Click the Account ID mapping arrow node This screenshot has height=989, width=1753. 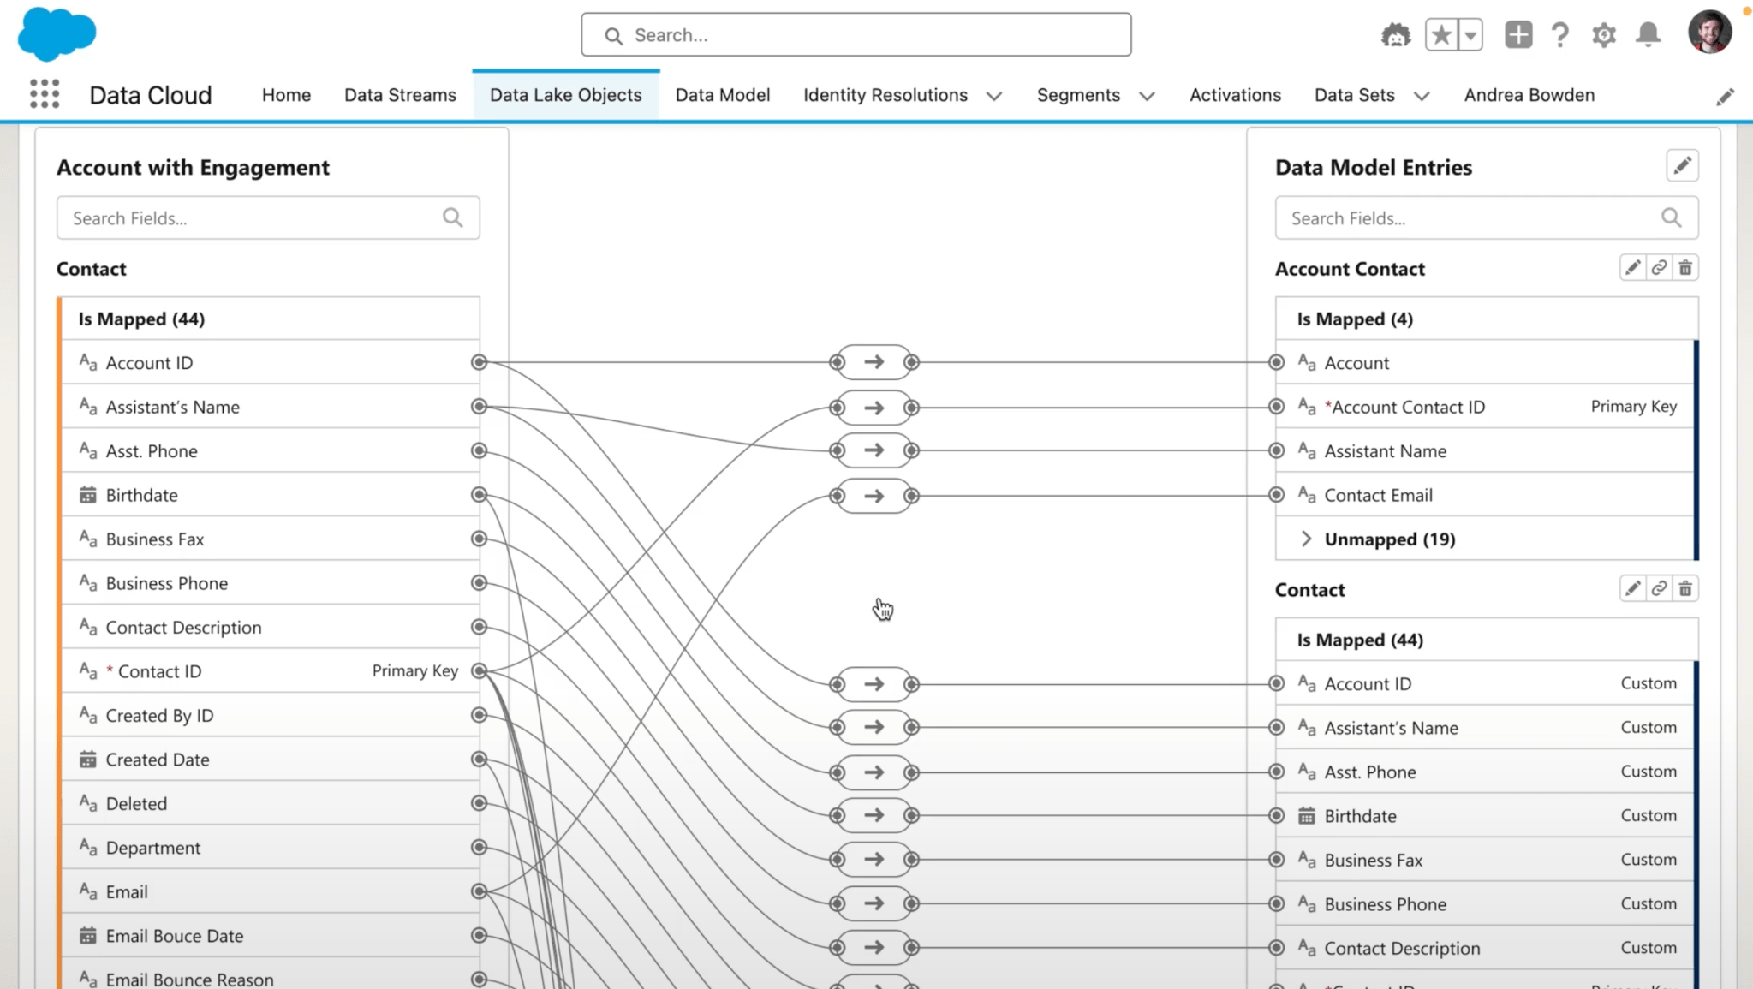874,361
